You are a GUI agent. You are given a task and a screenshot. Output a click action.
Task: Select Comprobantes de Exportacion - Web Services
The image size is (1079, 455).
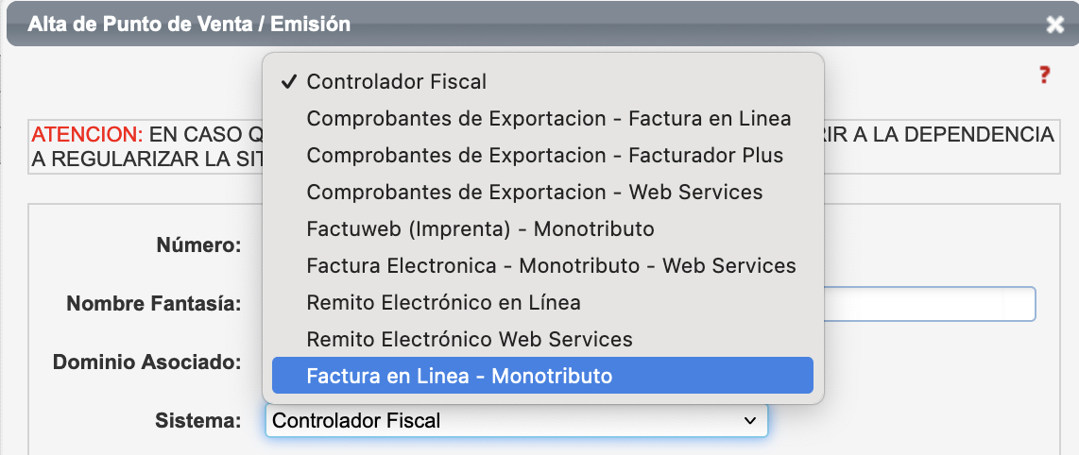pyautogui.click(x=534, y=193)
